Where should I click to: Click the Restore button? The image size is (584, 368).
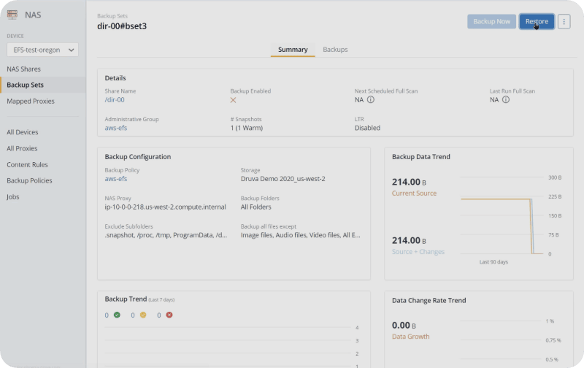pos(537,22)
